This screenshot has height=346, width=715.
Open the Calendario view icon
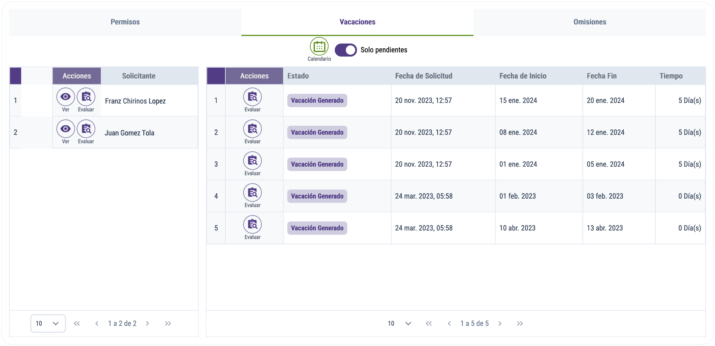[x=319, y=47]
